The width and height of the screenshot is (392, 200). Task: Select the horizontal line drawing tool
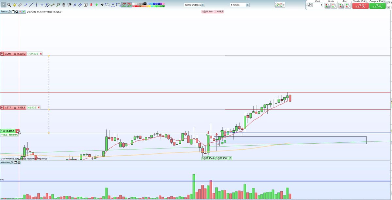point(42,5)
